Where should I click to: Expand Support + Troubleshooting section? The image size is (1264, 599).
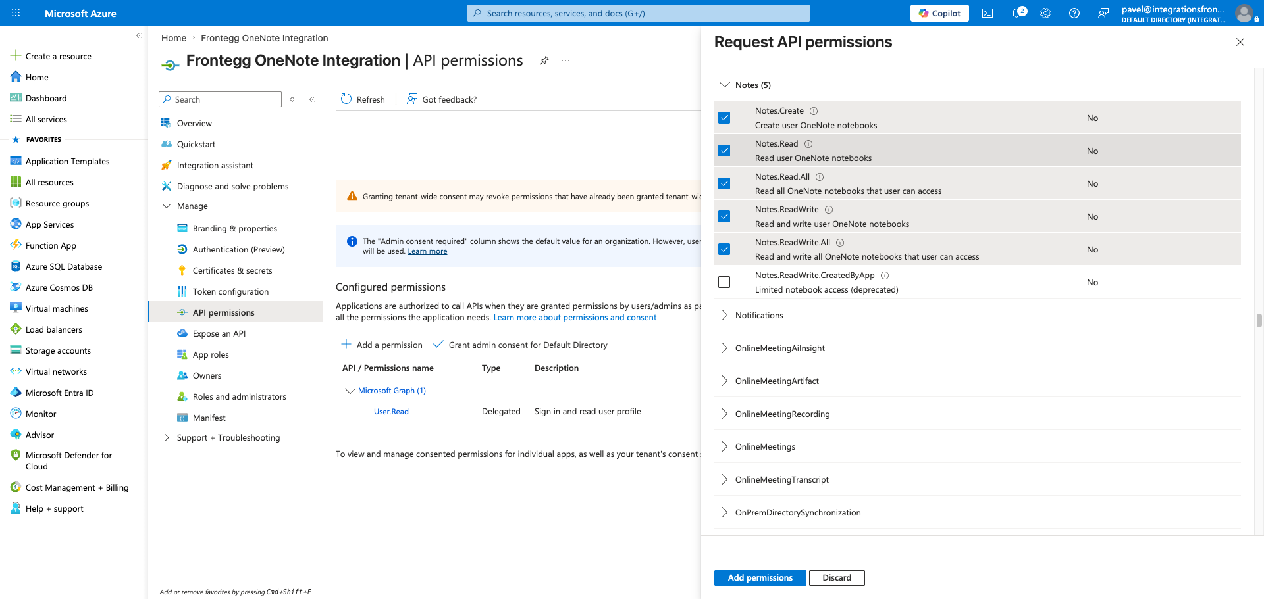coord(167,437)
